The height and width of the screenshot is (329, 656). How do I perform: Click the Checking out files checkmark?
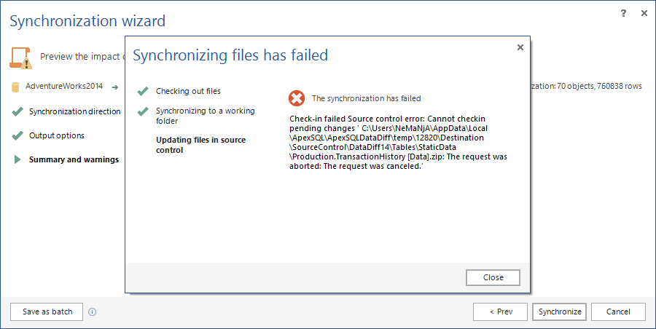coord(143,91)
